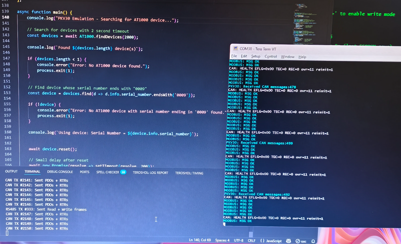
Task: Click Ln 140, Col 69 cursor position
Action: pyautogui.click(x=200, y=240)
